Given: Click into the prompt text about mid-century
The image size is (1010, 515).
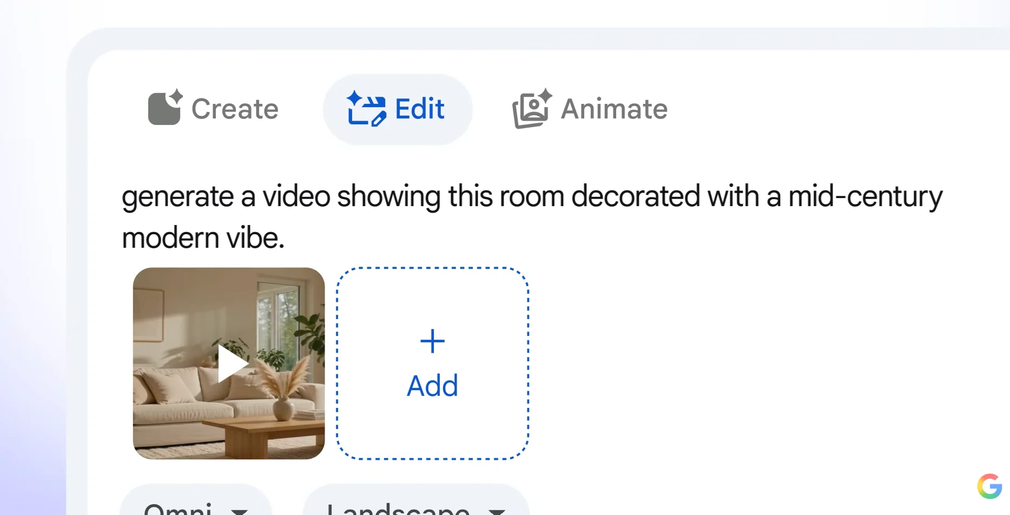Looking at the screenshot, I should (532, 217).
